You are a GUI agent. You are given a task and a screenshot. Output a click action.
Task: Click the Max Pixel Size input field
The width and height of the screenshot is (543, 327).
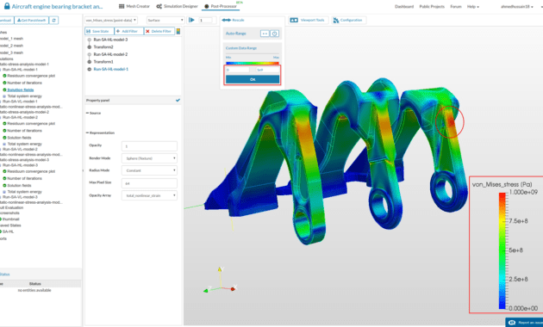pos(149,183)
